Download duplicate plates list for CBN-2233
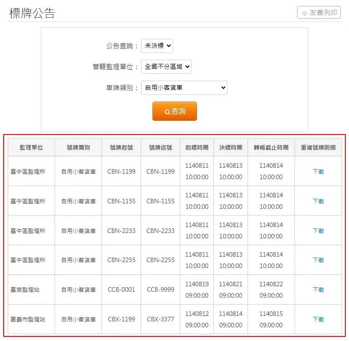 [318, 231]
